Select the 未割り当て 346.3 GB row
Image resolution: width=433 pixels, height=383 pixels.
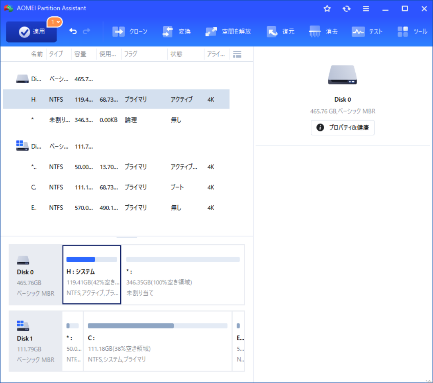coord(116,120)
